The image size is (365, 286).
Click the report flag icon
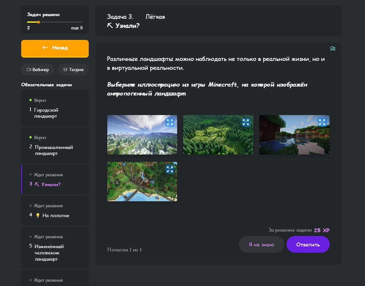(x=333, y=48)
